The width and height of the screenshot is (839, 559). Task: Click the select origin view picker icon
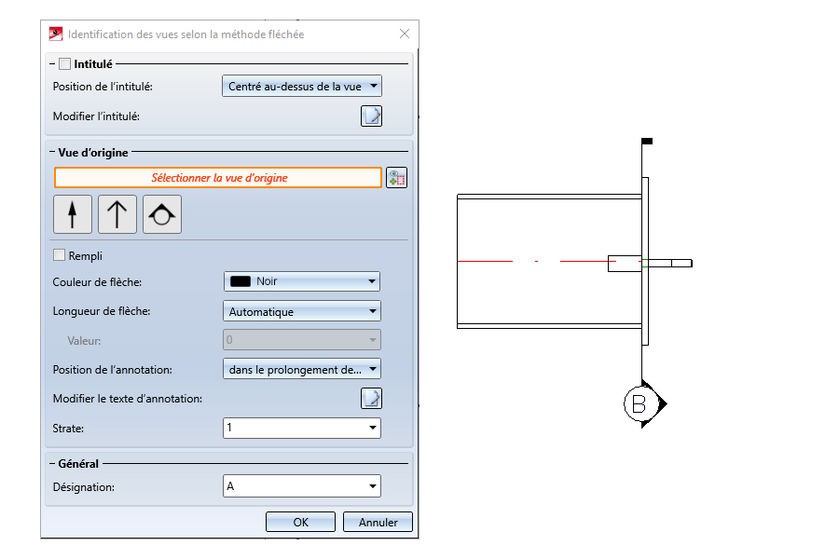[398, 178]
